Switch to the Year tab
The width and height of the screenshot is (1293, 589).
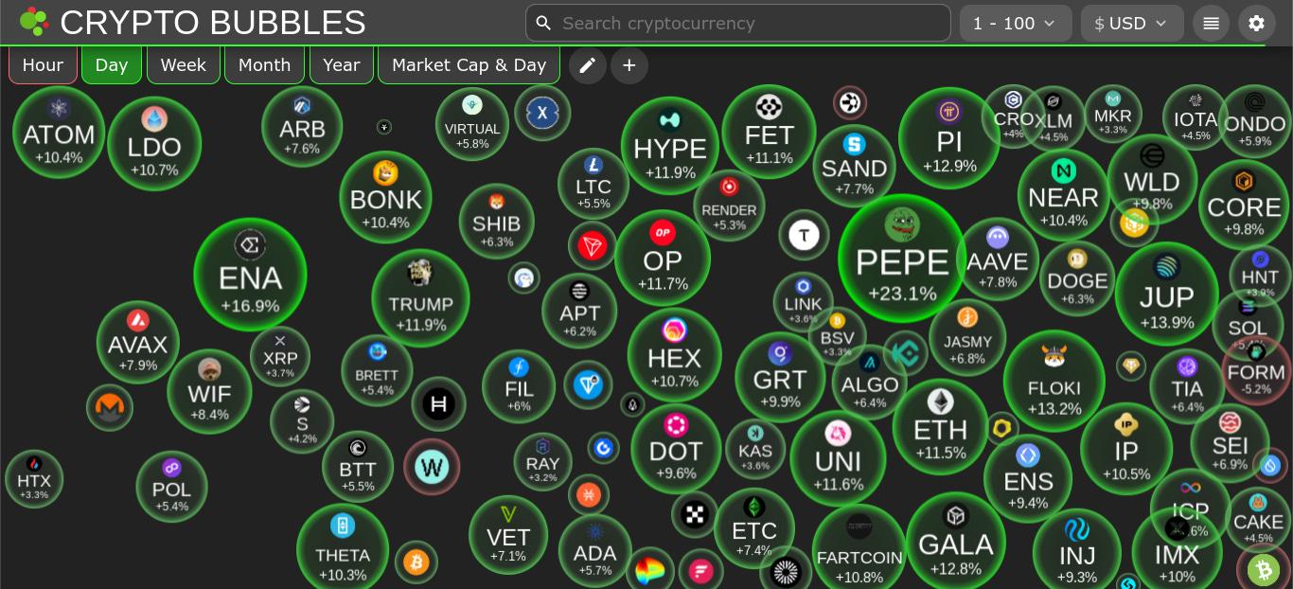point(342,65)
